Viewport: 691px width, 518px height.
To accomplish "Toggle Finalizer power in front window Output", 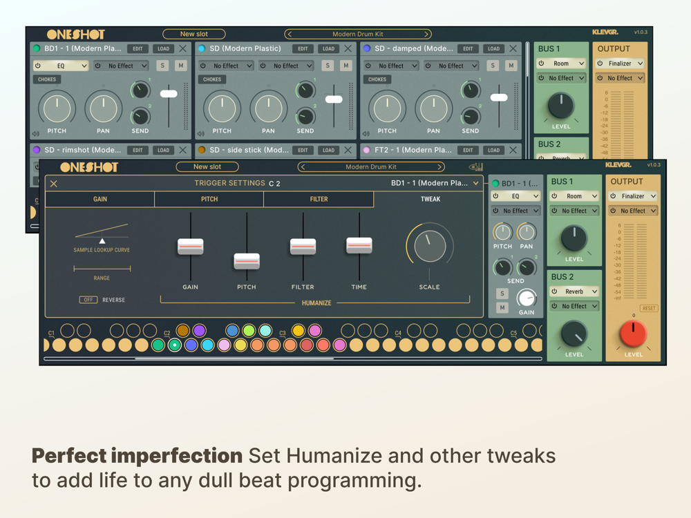I will tap(613, 196).
